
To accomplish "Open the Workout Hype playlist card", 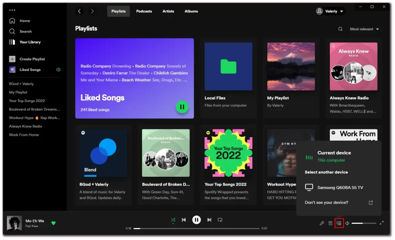I will click(281, 165).
